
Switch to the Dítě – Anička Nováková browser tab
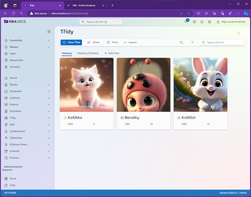coord(85,5)
